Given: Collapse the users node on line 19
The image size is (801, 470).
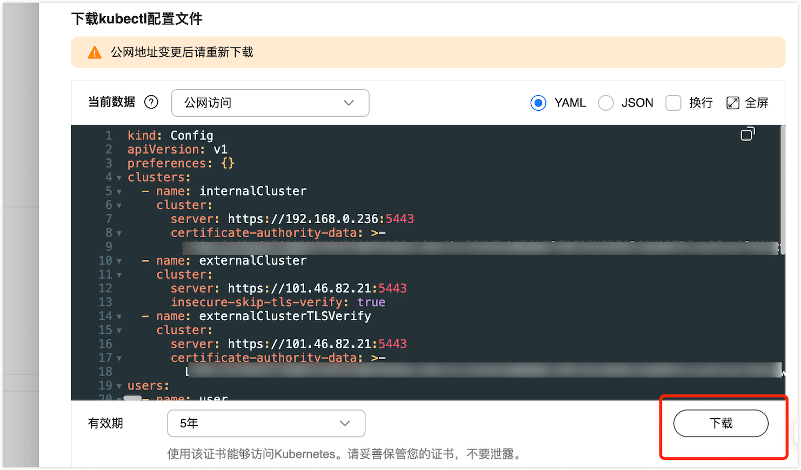Looking at the screenshot, I should pyautogui.click(x=118, y=386).
